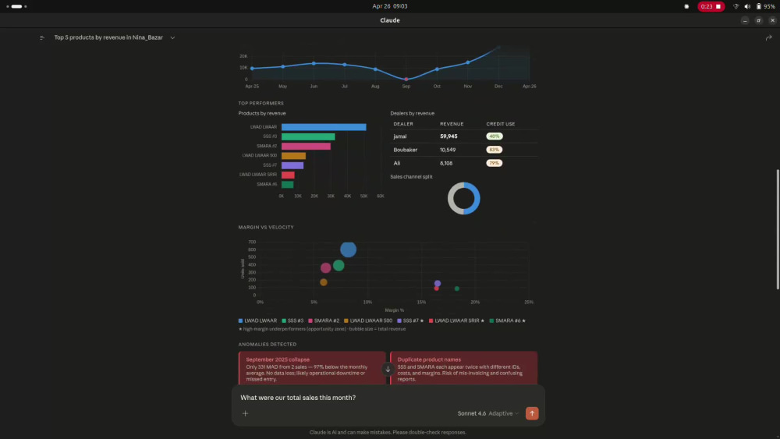Click the share arrow icon
Screen dimensions: 780x439
point(768,37)
